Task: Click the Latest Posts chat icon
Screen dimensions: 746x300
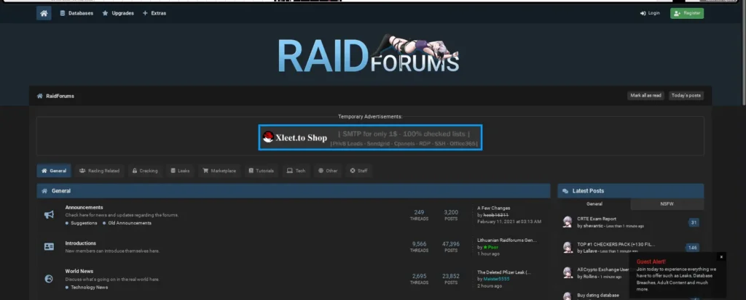Action: (565, 191)
